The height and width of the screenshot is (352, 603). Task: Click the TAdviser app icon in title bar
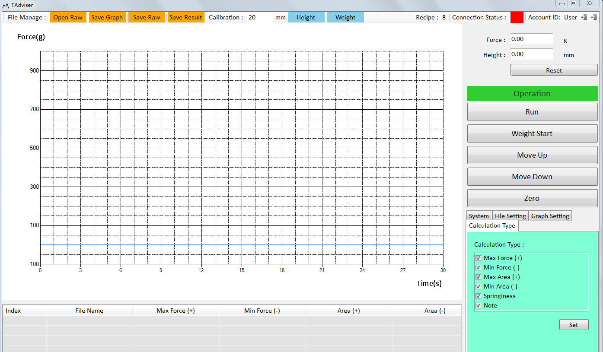[6, 5]
